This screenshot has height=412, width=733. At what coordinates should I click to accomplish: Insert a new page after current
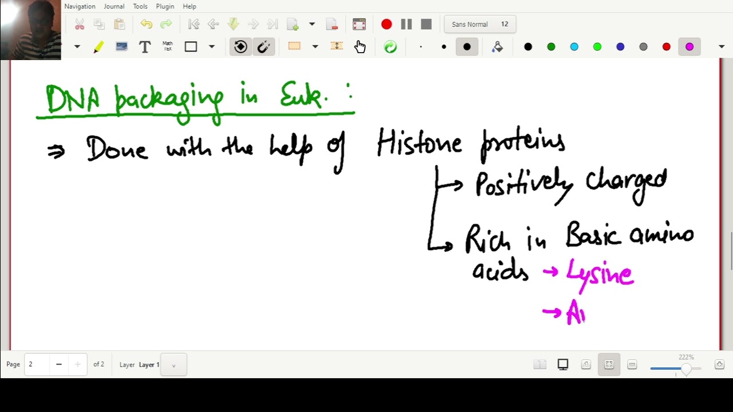click(293, 24)
